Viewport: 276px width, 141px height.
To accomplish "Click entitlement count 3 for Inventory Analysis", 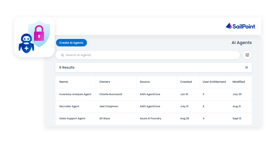I will pos(203,94).
